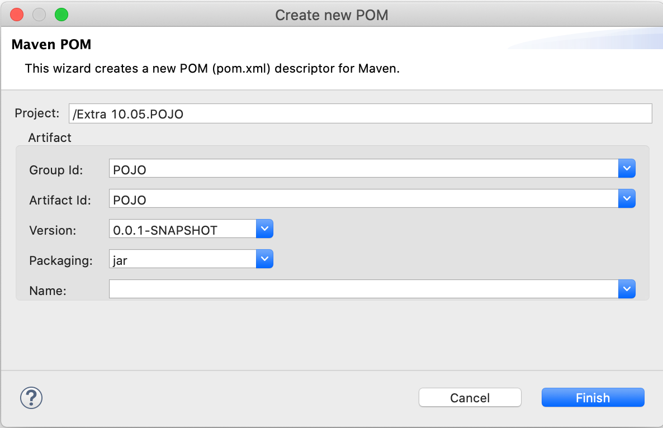Click into the Artifact Id field
663x428 pixels.
(x=363, y=198)
